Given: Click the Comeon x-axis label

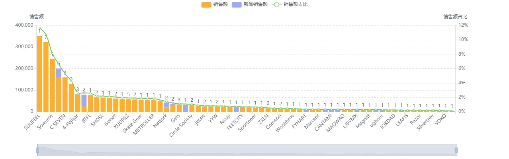Looking at the screenshot, I should (274, 121).
